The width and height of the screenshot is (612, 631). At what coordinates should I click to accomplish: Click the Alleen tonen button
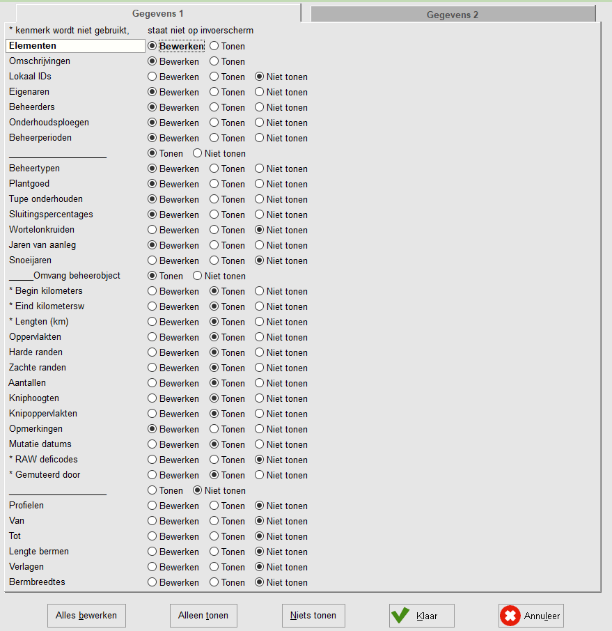coord(203,615)
